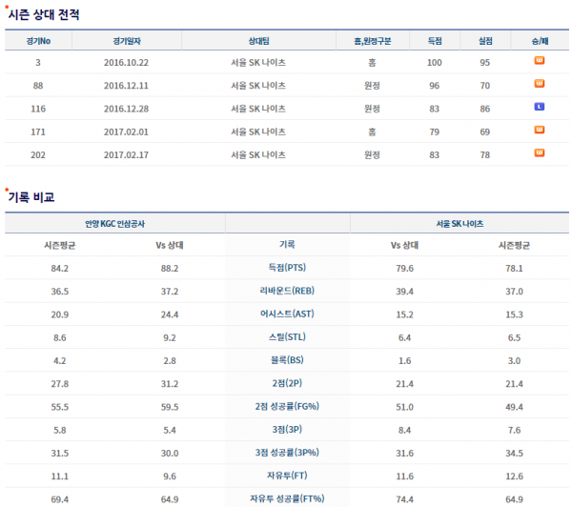Screen dimensions: 572x507
Task: Click the game number 202
Action: (x=38, y=155)
